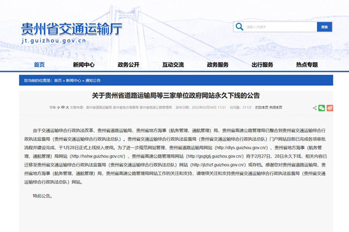The width and height of the screenshot is (349, 232).
Task: Focus the keyword search input field
Action: [280, 27]
